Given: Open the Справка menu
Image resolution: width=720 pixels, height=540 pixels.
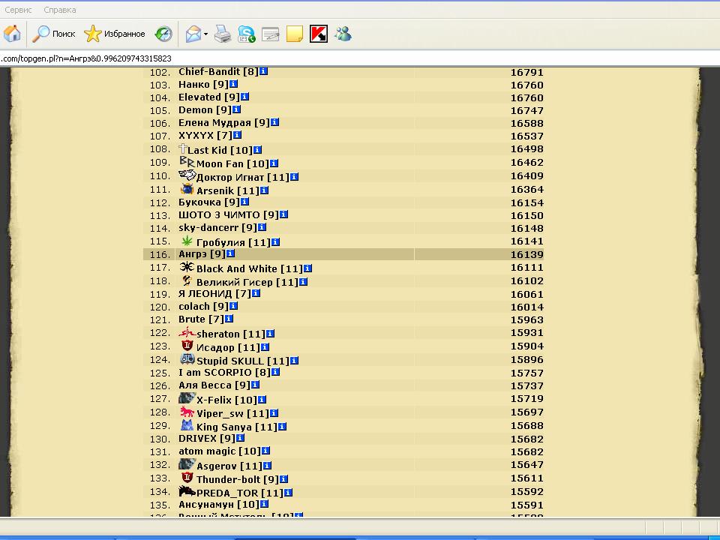Looking at the screenshot, I should [60, 10].
